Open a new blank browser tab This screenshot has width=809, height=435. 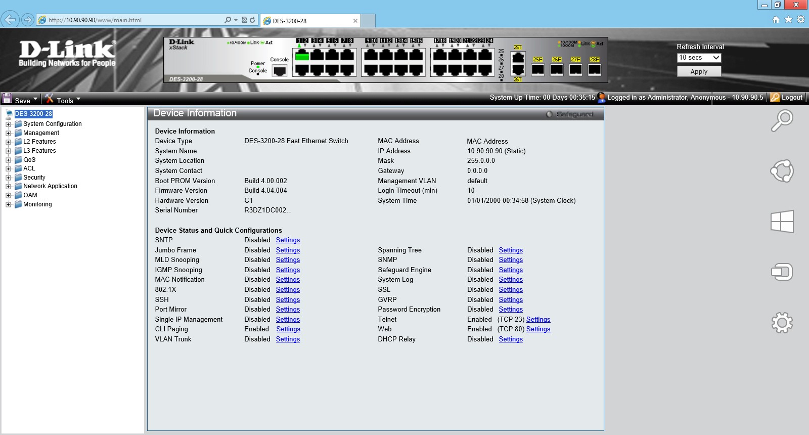click(369, 21)
